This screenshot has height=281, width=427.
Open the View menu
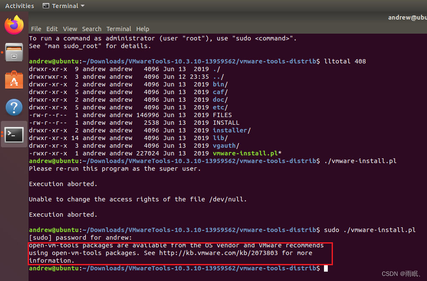pos(70,29)
